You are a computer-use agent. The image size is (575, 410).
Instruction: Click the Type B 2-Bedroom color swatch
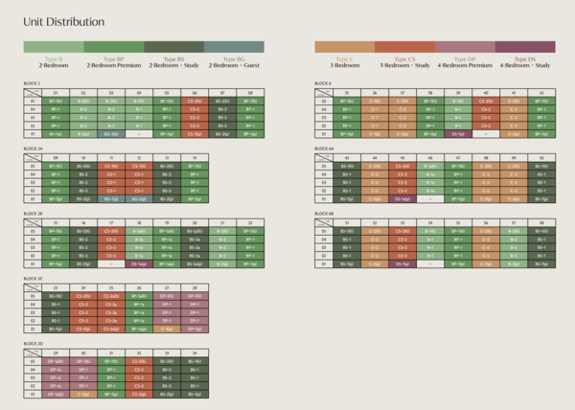tap(53, 46)
